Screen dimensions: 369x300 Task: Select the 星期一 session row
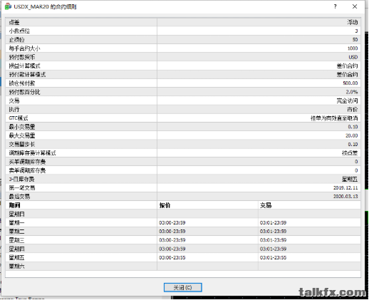(183, 223)
